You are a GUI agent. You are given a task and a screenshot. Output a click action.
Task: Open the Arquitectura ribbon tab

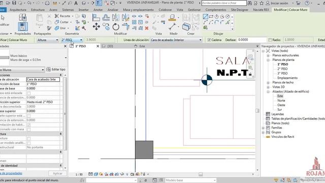tap(18, 10)
